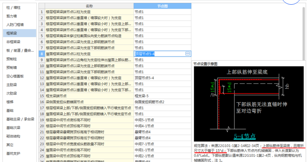Select row 20 楼层梁中间节点顶标高不同时
This screenshot has width=307, height=162.
coord(89,126)
